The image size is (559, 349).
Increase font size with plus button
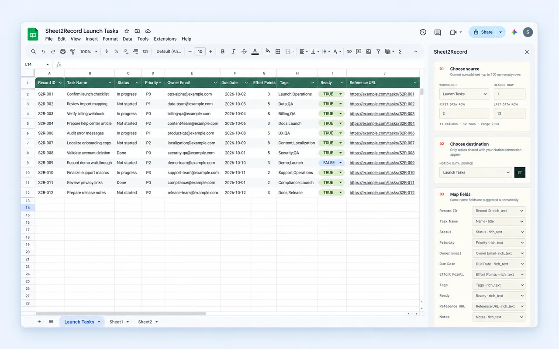point(210,51)
